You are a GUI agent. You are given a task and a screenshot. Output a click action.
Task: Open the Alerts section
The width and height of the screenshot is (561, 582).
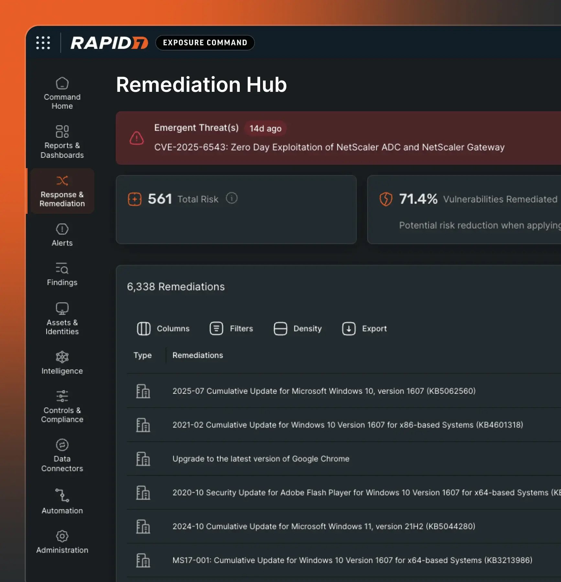point(62,235)
